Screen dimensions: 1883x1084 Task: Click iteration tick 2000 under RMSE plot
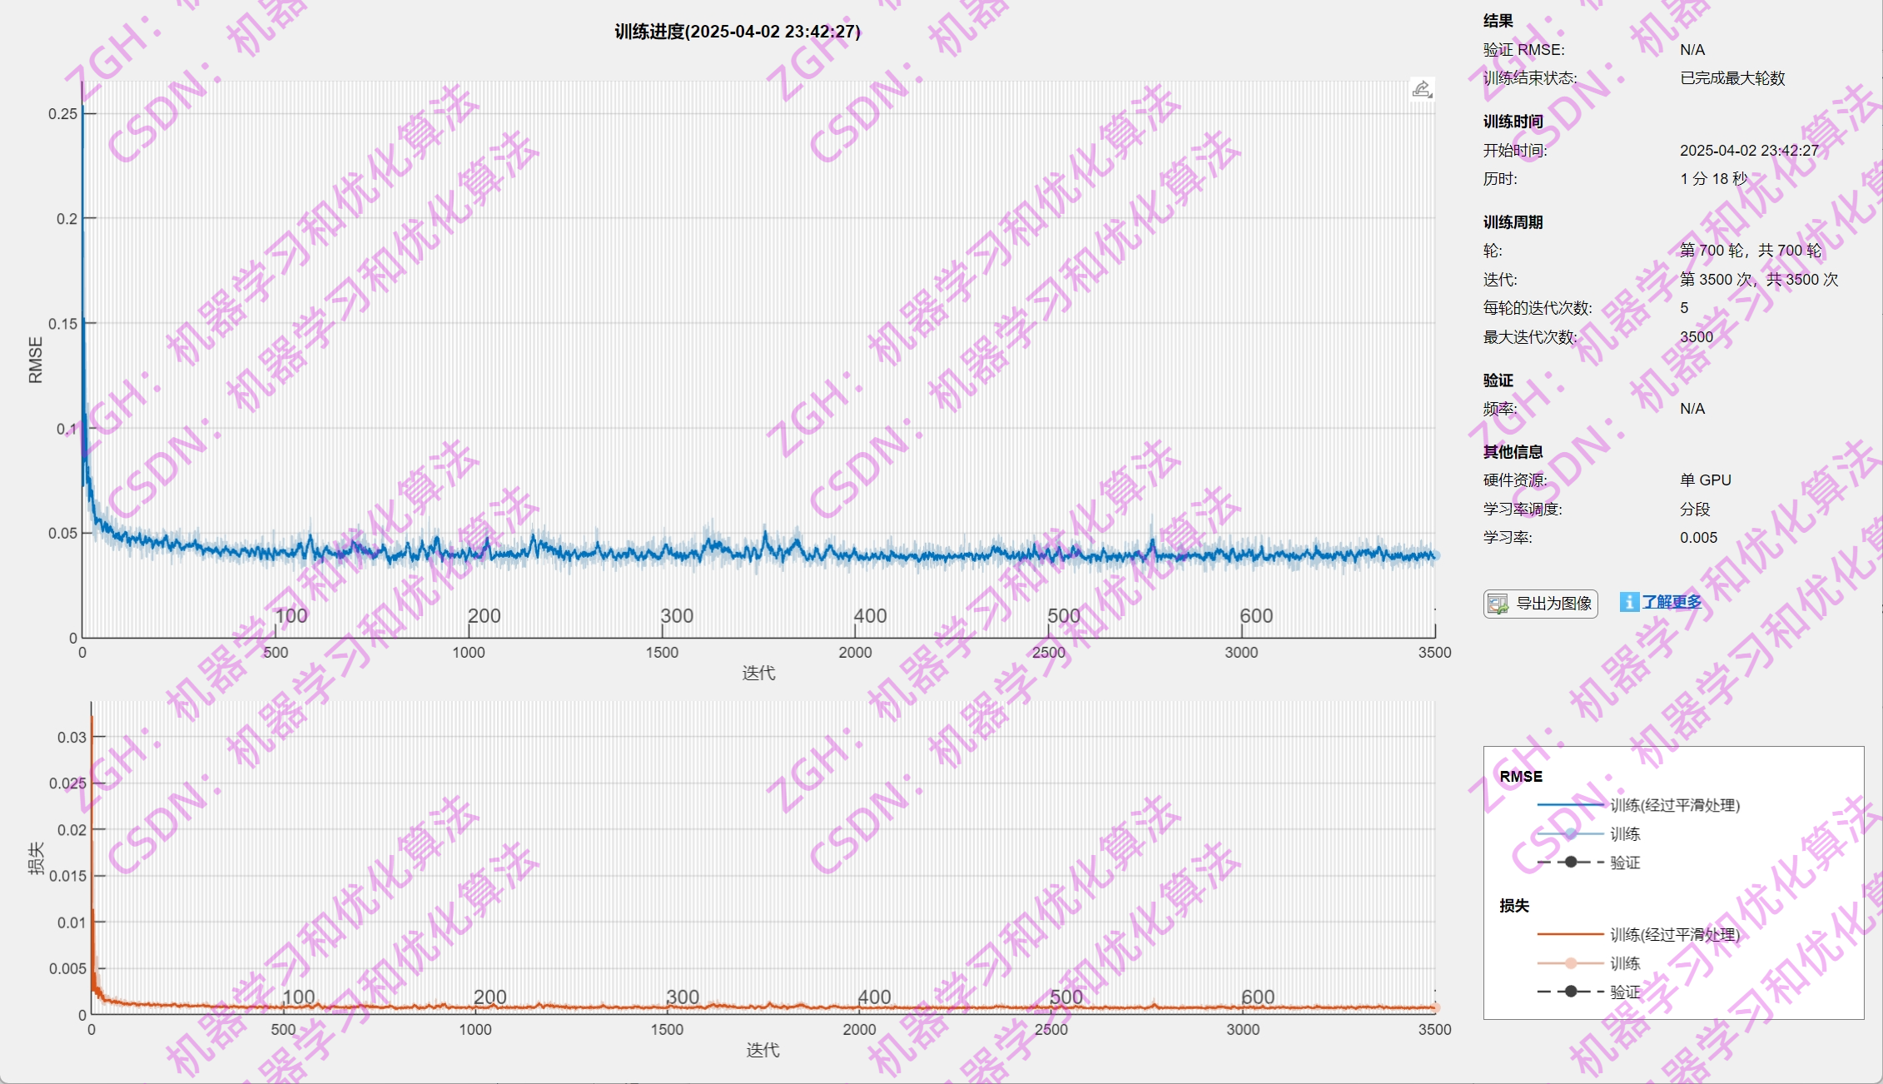tap(855, 653)
